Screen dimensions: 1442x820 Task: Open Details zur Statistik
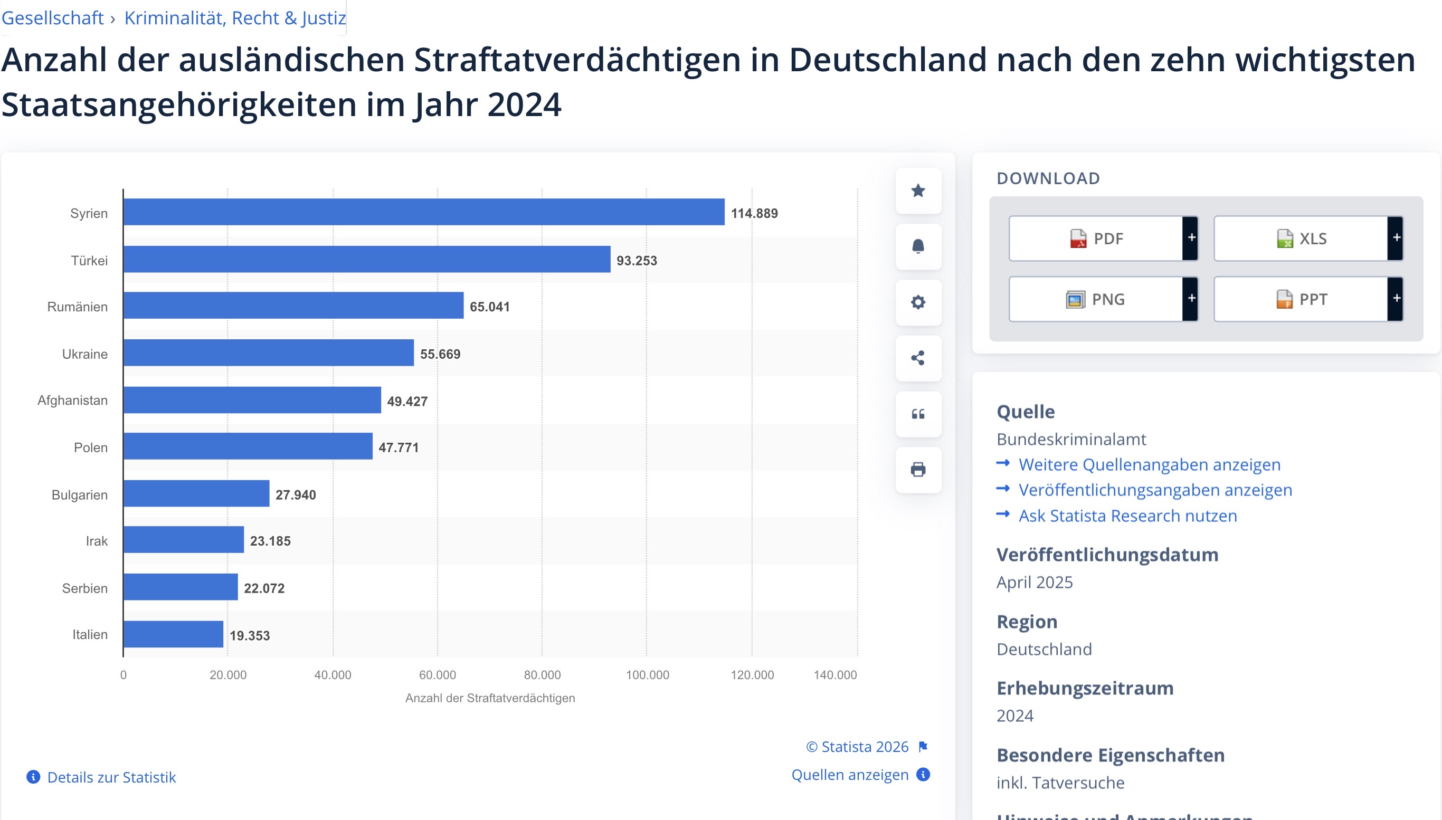pos(111,777)
